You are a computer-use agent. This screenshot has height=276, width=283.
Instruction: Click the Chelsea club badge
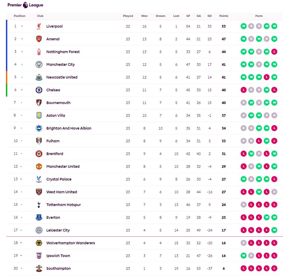pyautogui.click(x=39, y=90)
